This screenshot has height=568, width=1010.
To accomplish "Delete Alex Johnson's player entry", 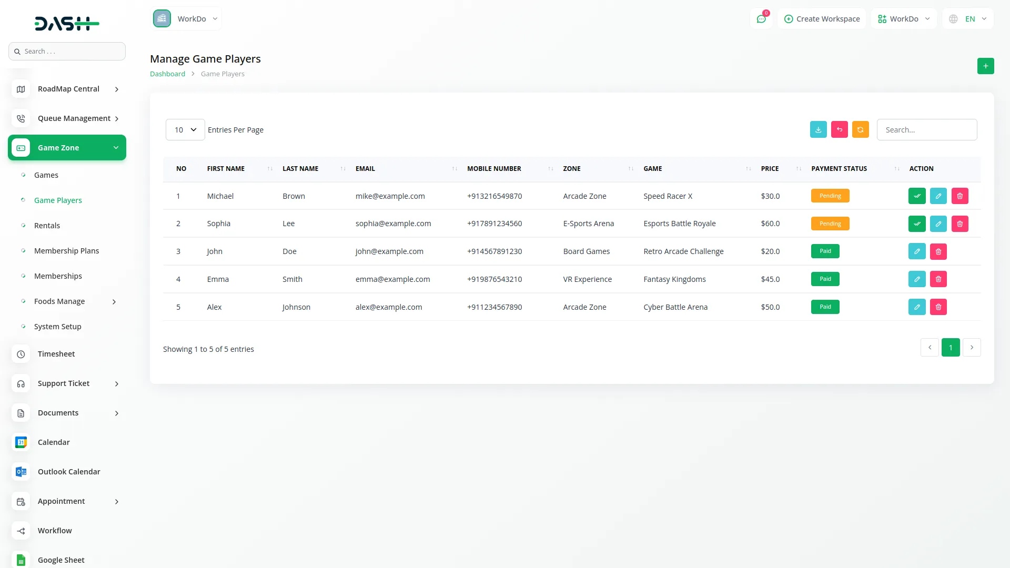I will [x=938, y=307].
